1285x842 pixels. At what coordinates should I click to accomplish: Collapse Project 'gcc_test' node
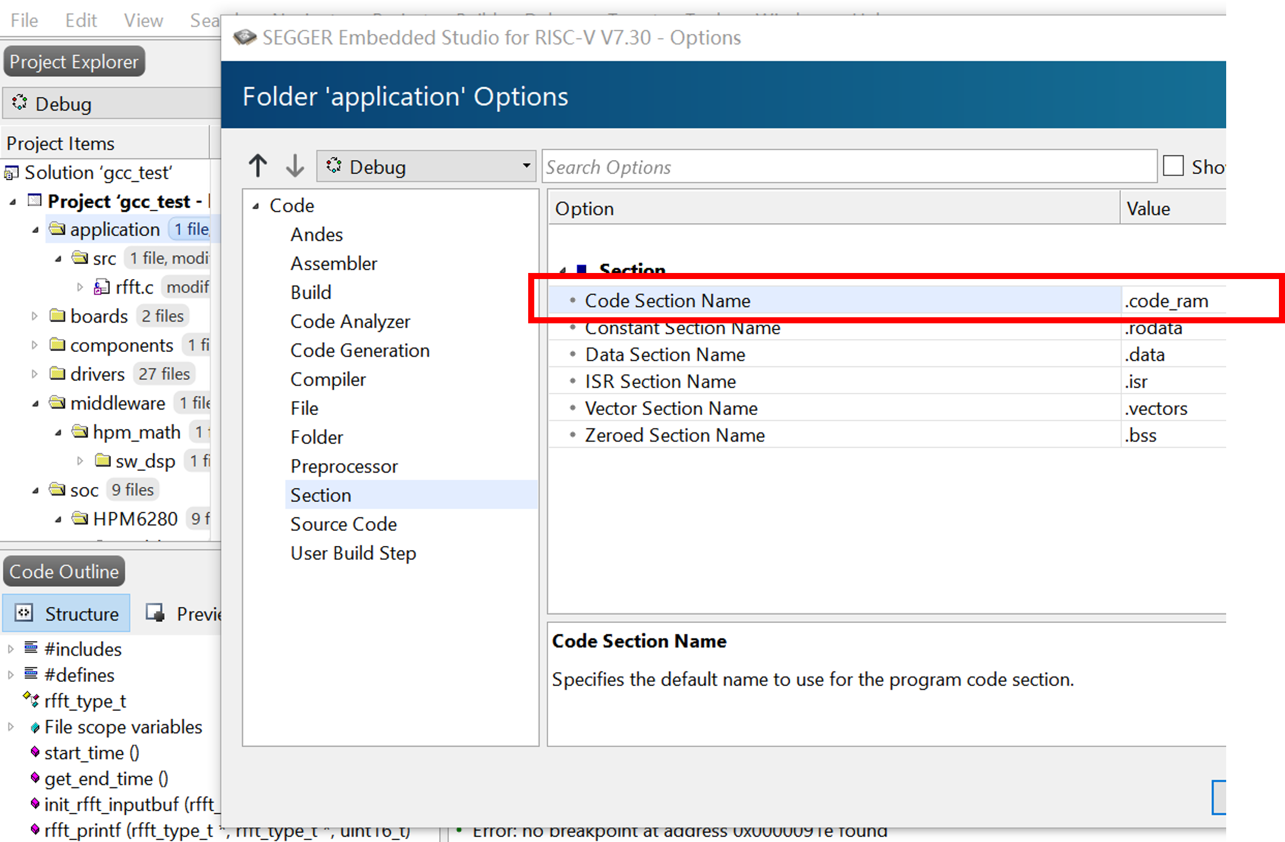[13, 202]
